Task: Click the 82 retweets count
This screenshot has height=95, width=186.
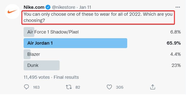Action: [78, 87]
